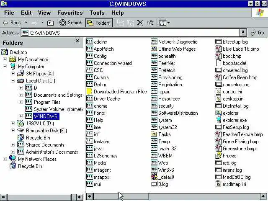
Task: Select the system32 folder
Action: point(167,127)
